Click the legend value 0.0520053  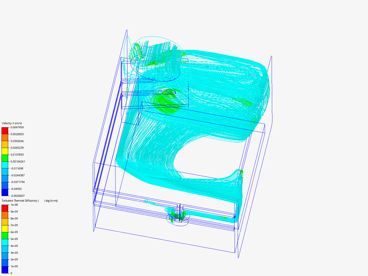17,134
